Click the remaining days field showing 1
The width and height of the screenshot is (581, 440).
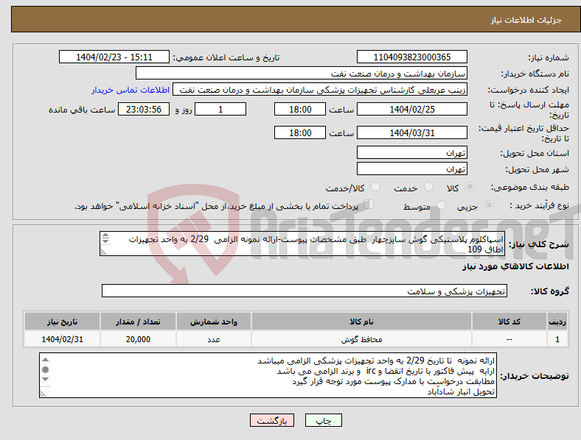[x=220, y=109]
